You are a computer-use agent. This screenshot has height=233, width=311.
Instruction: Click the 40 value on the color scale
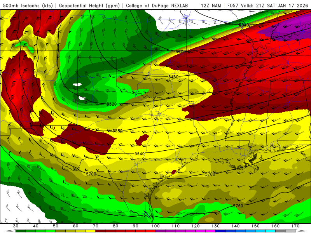pos(36,226)
